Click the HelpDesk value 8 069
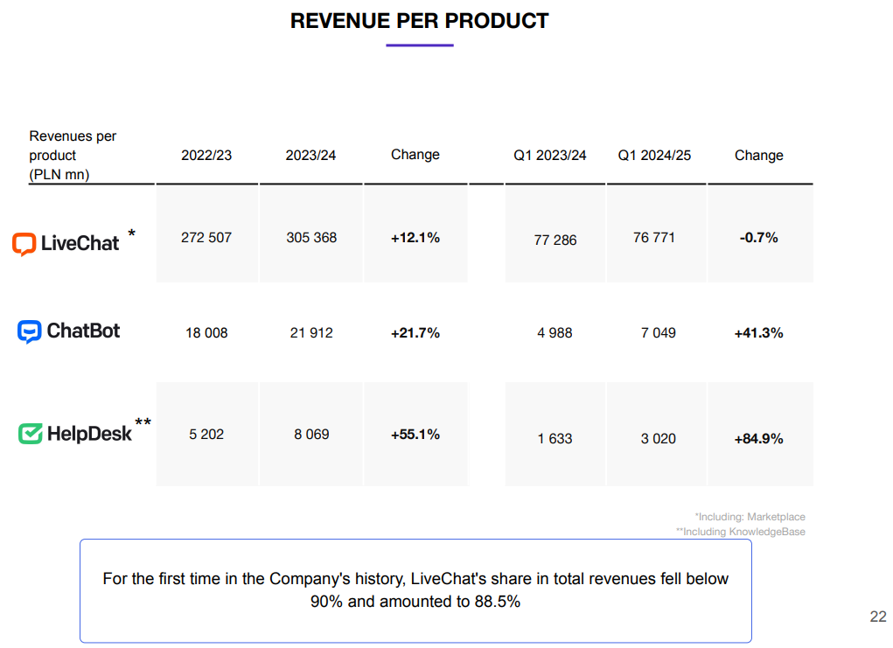The width and height of the screenshot is (893, 648). [x=311, y=435]
